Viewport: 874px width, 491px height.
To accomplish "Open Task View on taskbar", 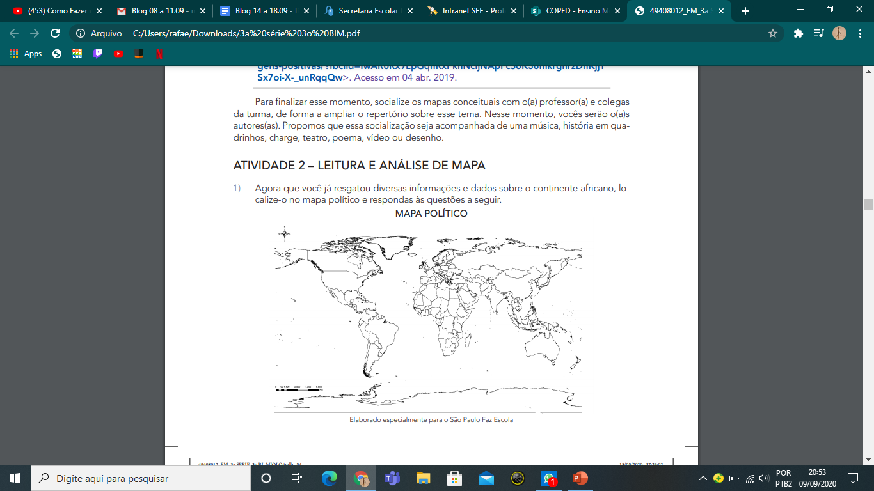I will click(x=297, y=478).
